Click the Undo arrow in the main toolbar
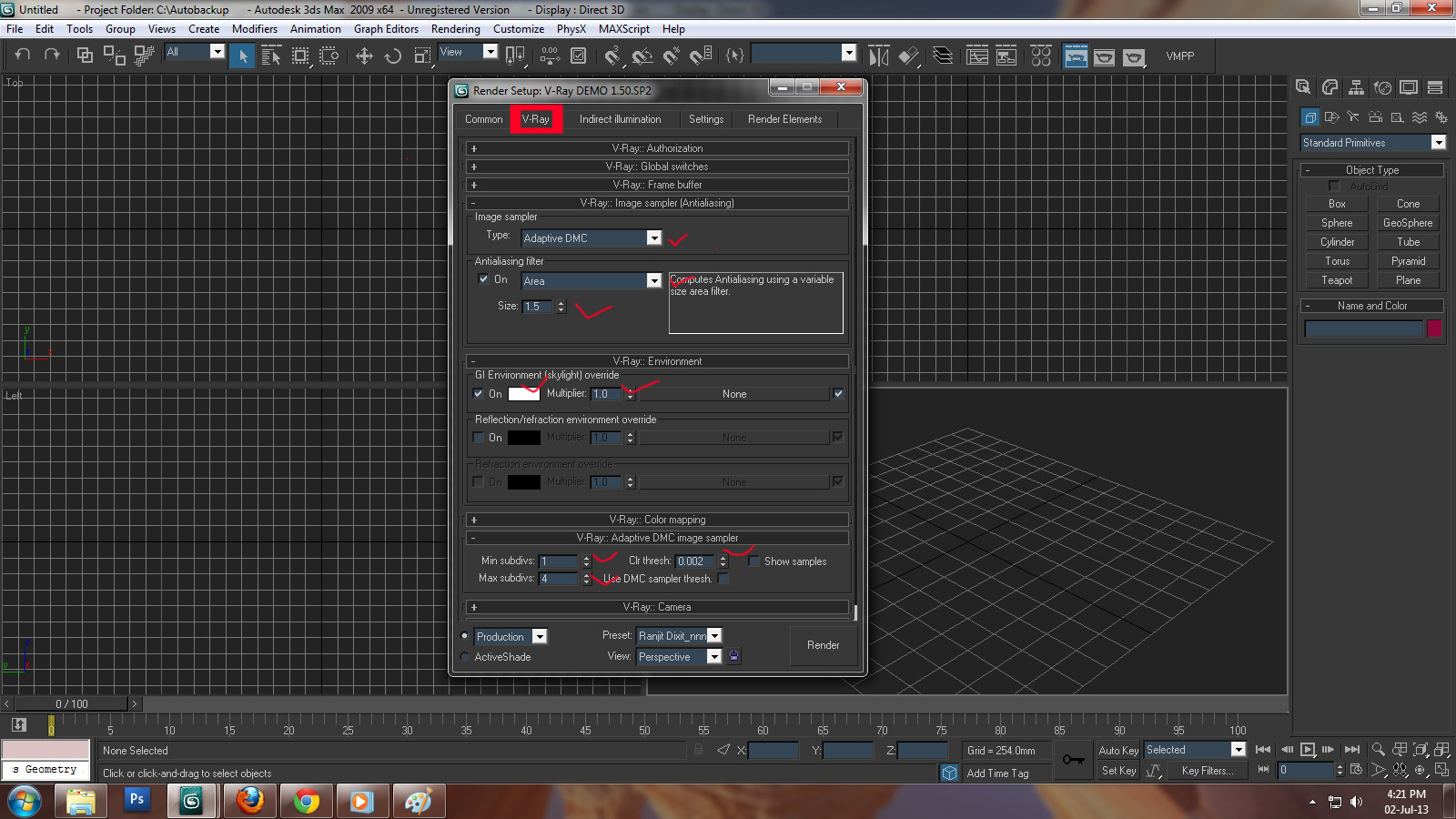This screenshot has height=819, width=1456. 23,55
